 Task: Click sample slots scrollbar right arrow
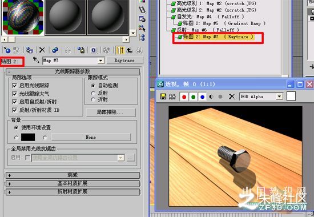[126, 39]
